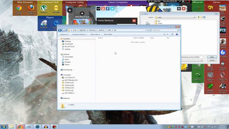Image resolution: width=229 pixels, height=129 pixels.
Task: Open the blue QuickTime shortcut in Players
Action: pos(55,25)
